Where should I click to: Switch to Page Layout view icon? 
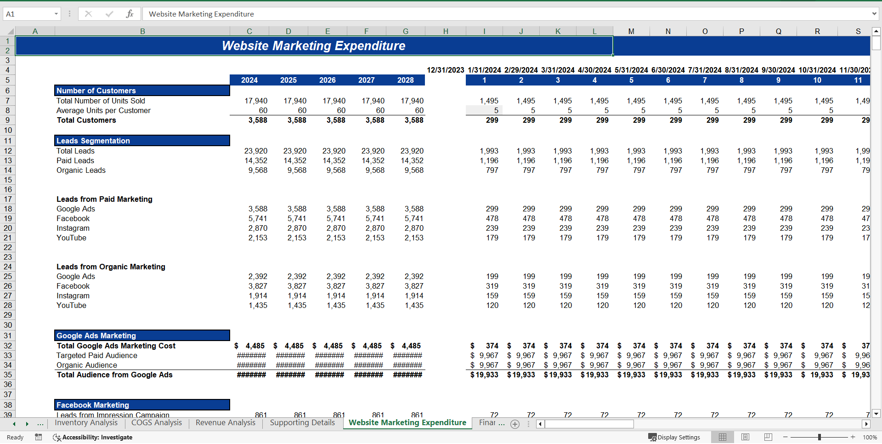click(746, 437)
